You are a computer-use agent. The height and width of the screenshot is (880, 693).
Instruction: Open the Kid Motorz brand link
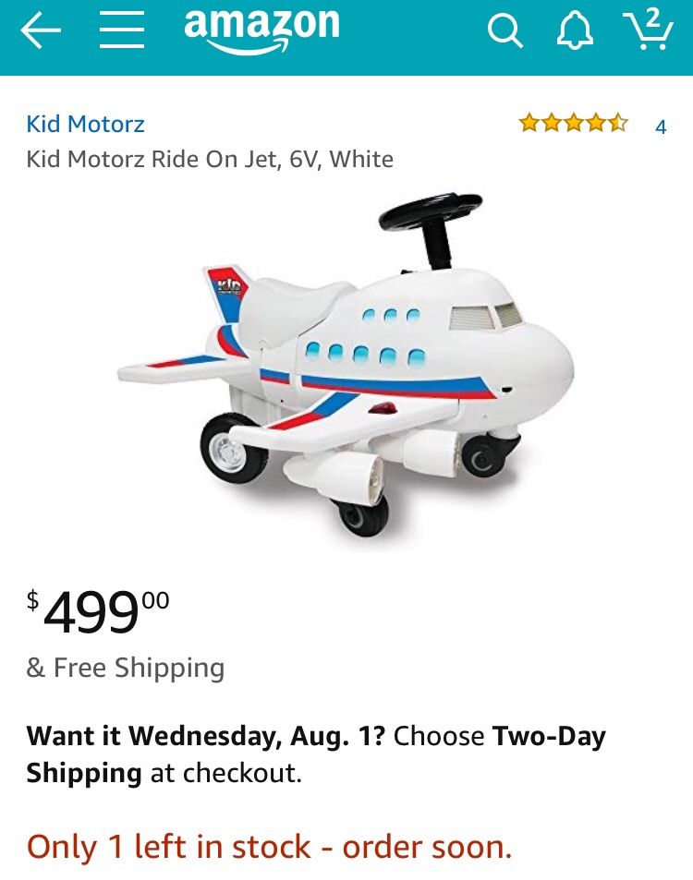tap(85, 124)
